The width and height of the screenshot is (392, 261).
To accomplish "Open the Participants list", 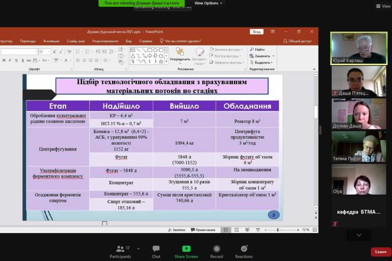I will [x=120, y=251].
